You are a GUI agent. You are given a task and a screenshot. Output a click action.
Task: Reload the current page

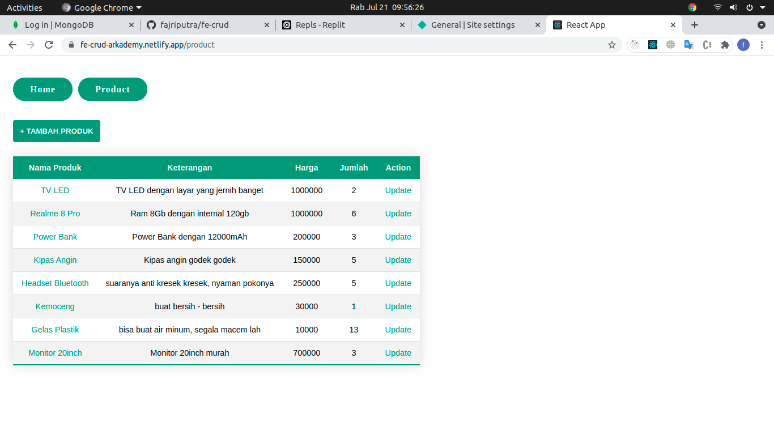pos(48,44)
